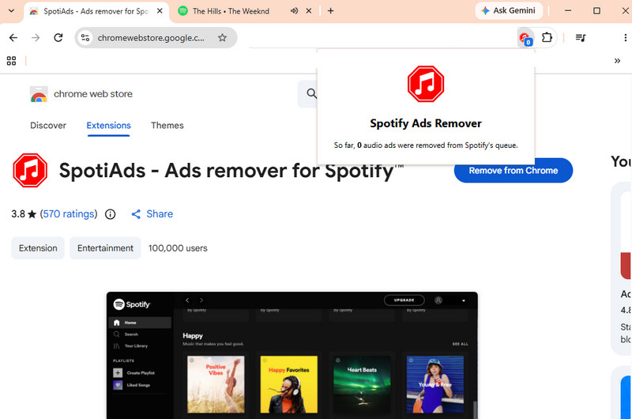
Task: Select the Extensions section
Action: [x=108, y=126]
